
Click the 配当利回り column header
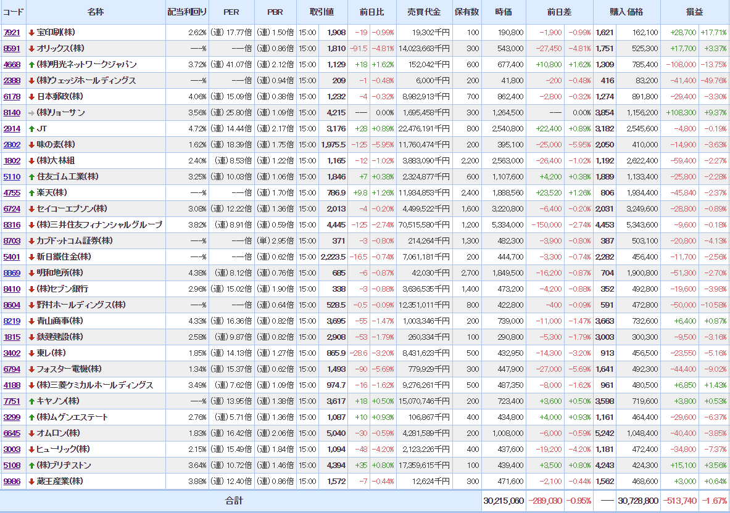(188, 12)
